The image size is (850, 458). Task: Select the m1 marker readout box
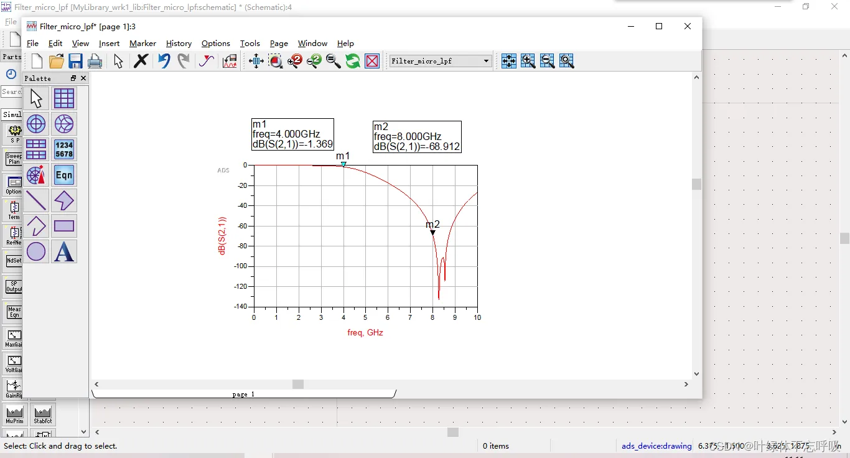coord(292,134)
